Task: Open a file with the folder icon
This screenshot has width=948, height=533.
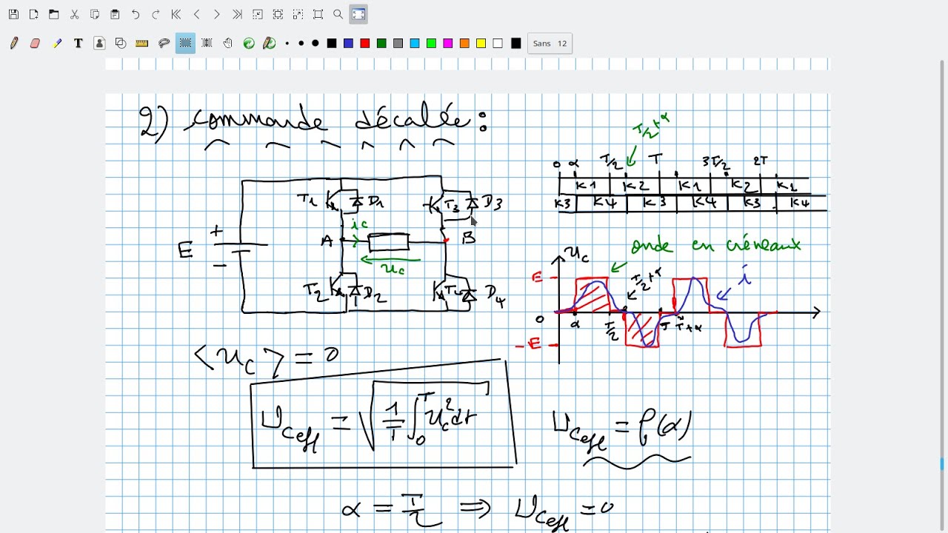Action: 54,14
